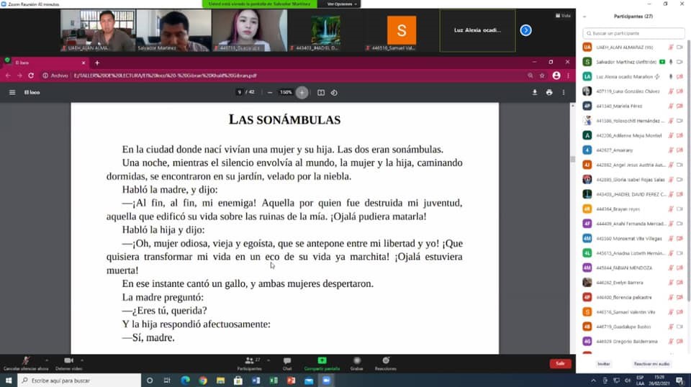The height and width of the screenshot is (387, 691).
Task: Select participant 446262_Evelyn Barrera
Action: pos(633,283)
